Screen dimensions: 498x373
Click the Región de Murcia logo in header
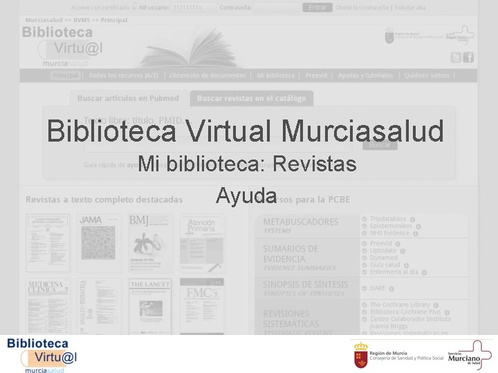click(x=414, y=35)
